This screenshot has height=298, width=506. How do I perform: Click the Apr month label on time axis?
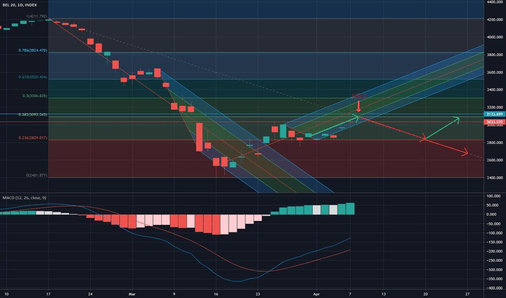click(x=317, y=294)
